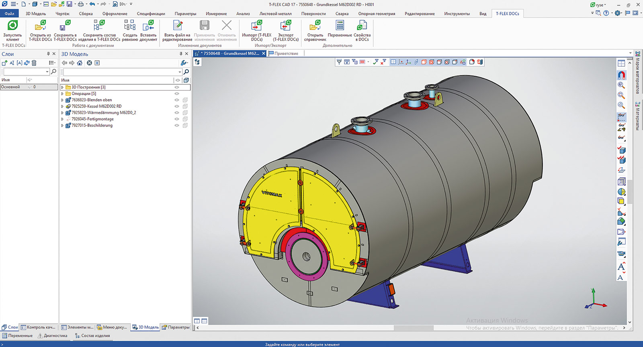This screenshot has width=643, height=347.
Task: Click the pie-chart sphere icon on right toolbar
Action: click(621, 192)
